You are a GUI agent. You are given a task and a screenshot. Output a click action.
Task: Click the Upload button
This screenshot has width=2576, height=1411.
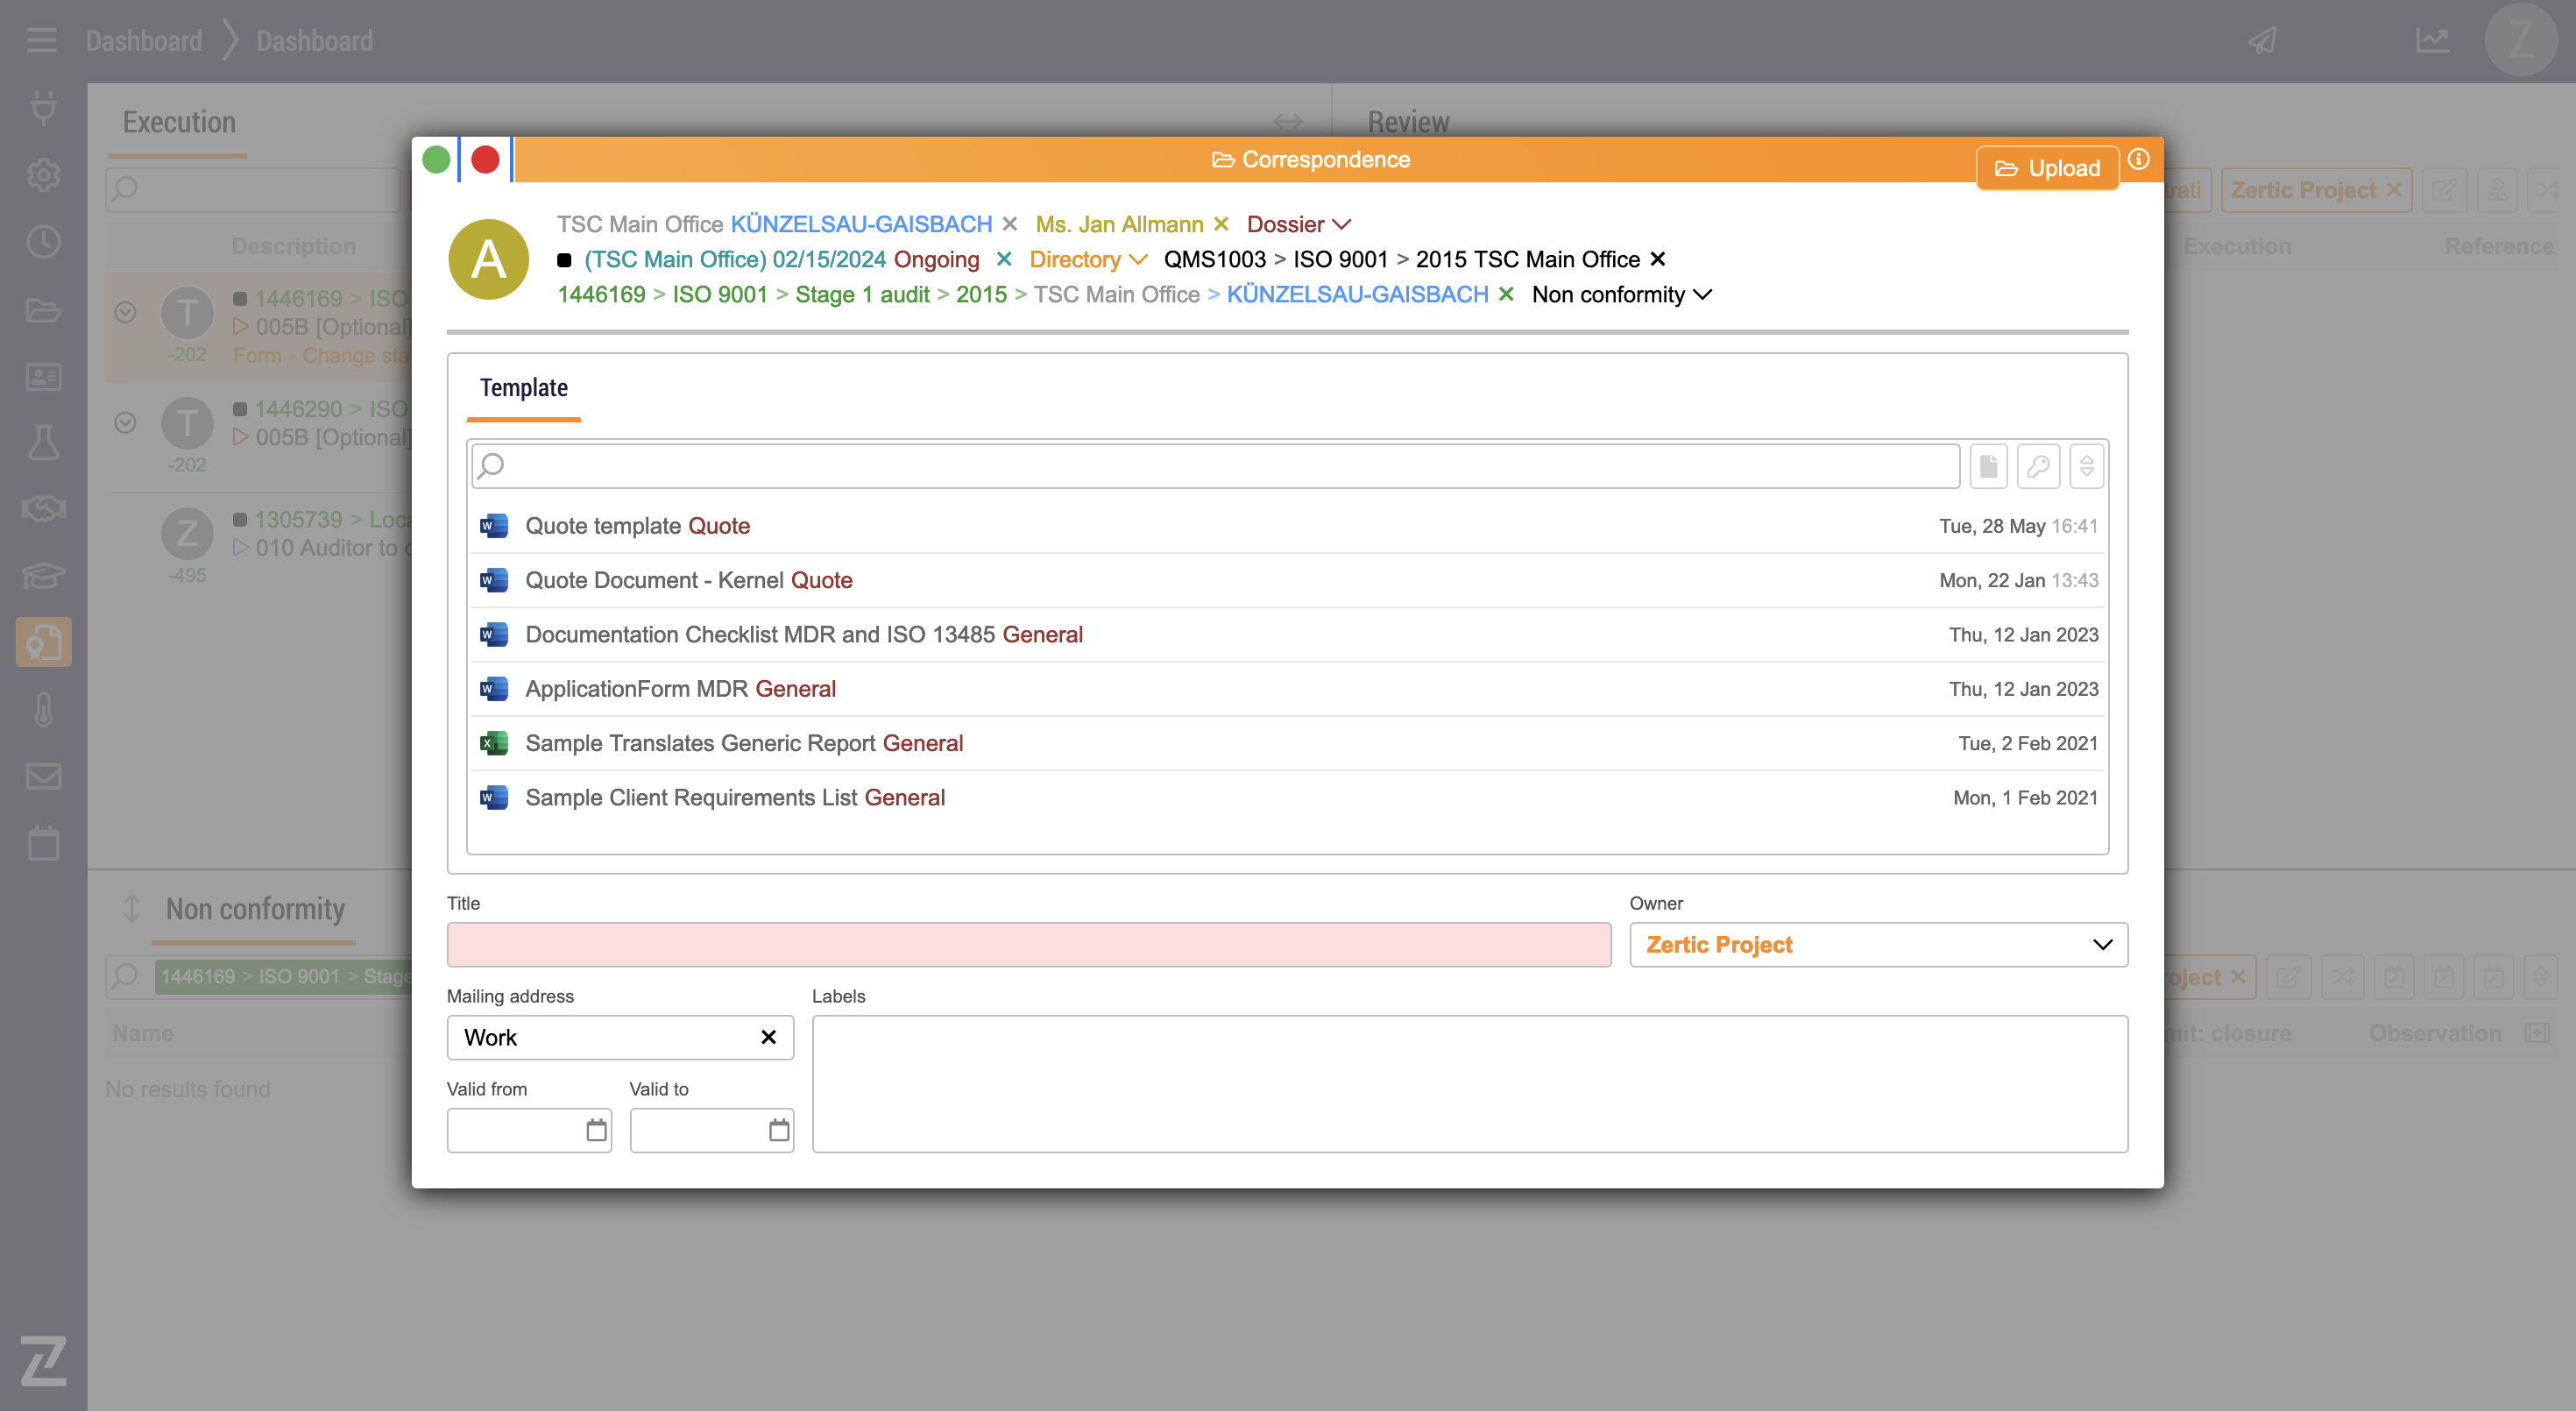click(x=2047, y=168)
